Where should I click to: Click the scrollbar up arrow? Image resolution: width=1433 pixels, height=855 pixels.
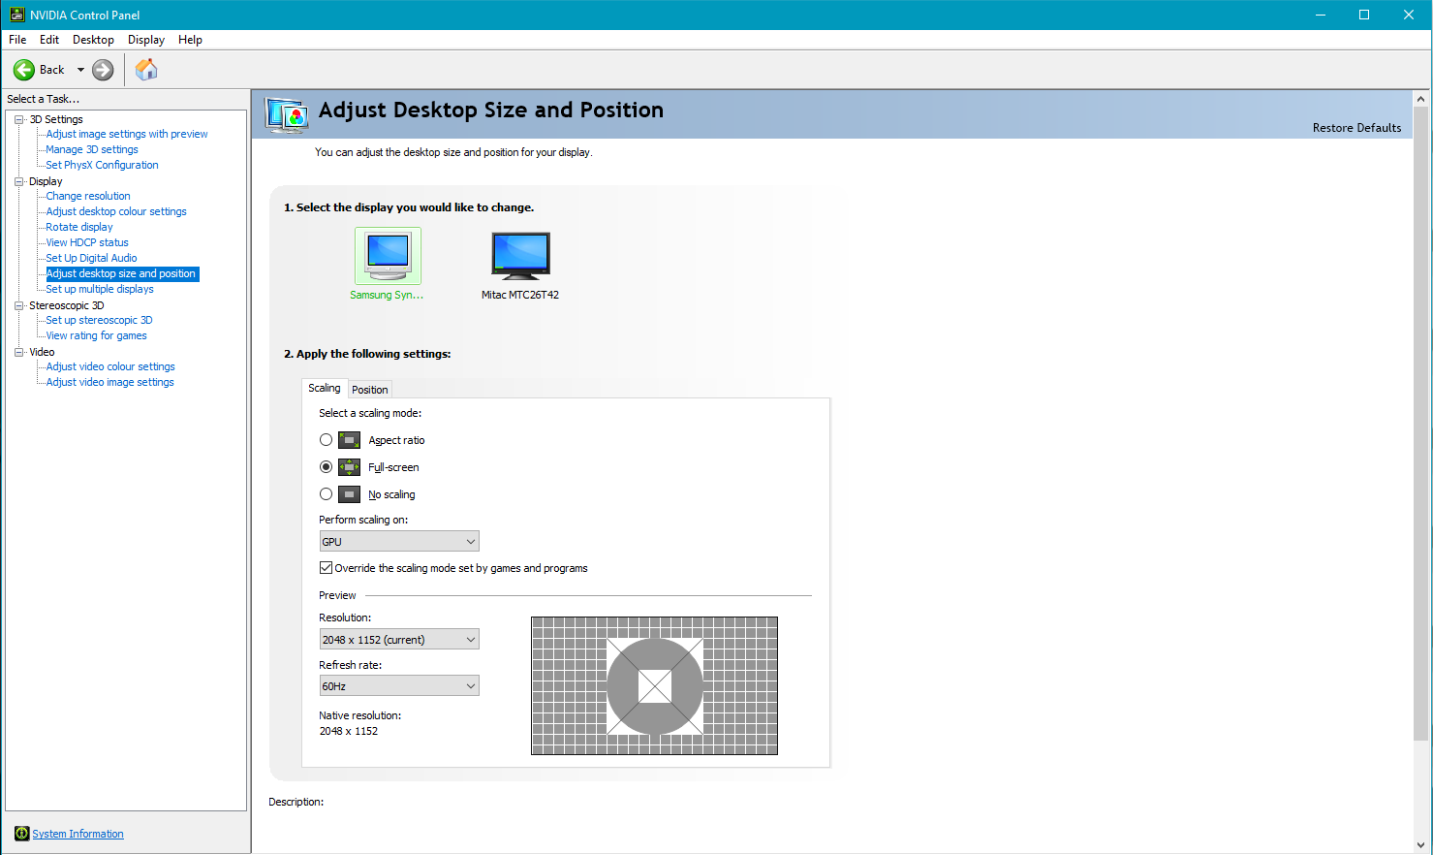pos(1421,99)
